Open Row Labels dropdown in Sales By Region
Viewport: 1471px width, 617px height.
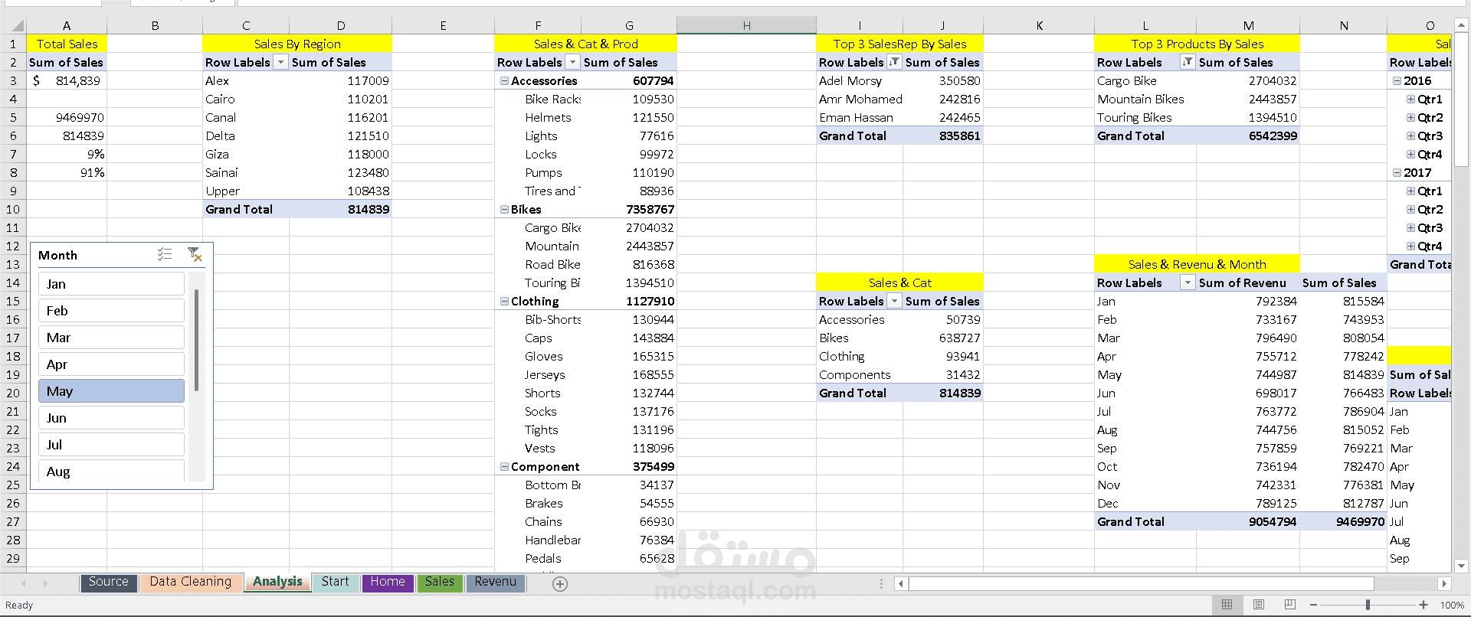(x=280, y=62)
